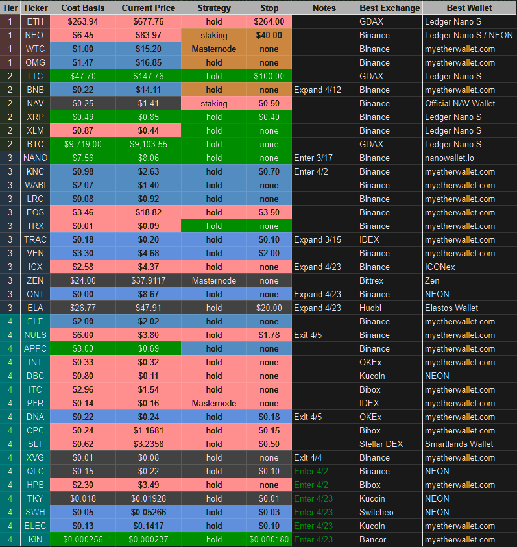The image size is (517, 547).
Task: Select ZEN current price $37.9117
Action: point(149,280)
